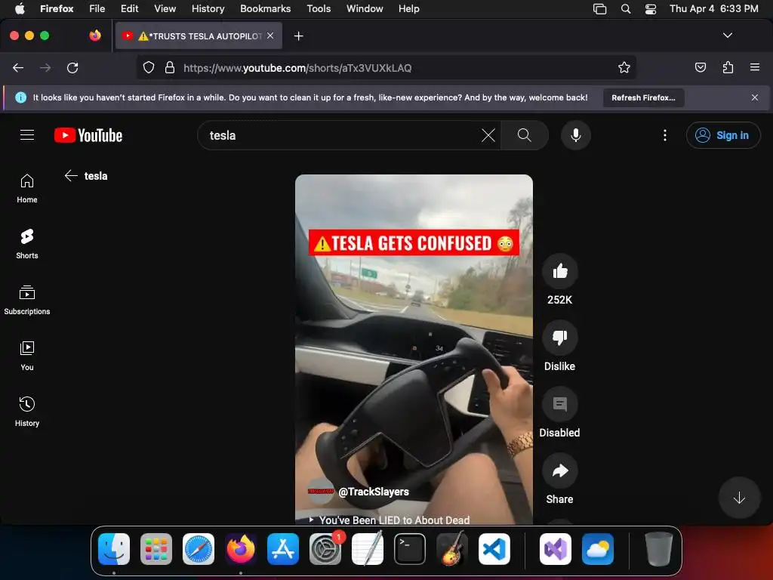Select the TRUSTS TESLA AUTOPILOT tab
This screenshot has width=773, height=580.
tap(199, 35)
